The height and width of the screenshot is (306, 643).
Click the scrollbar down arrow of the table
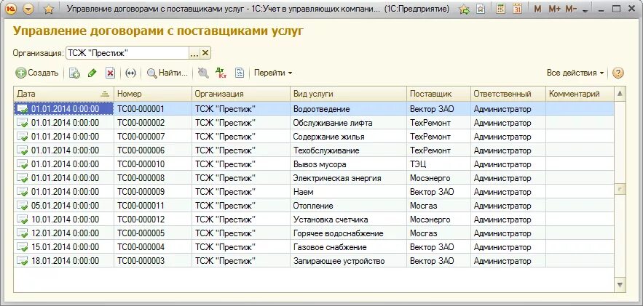[x=620, y=285]
